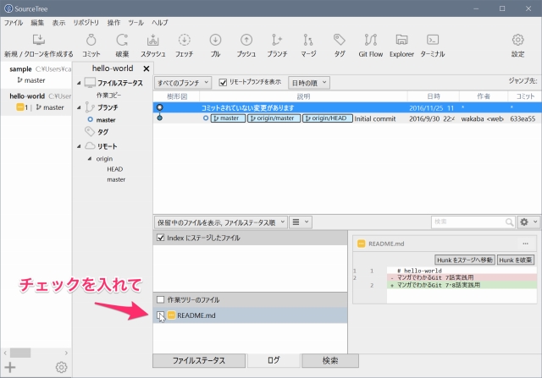The image size is (542, 378).
Task: Toggle リモートブランチを表示 checkbox
Action: click(223, 83)
